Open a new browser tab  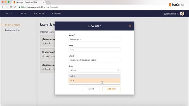48,3
